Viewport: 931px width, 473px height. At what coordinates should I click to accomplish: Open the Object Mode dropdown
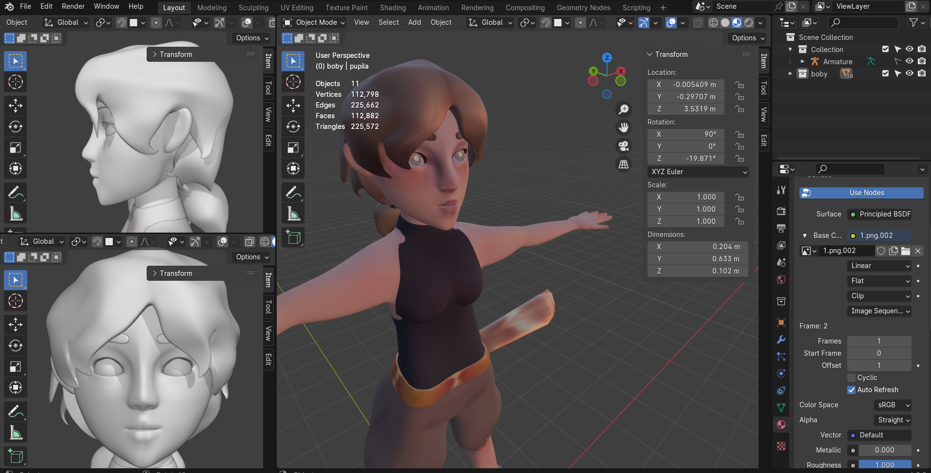coord(314,22)
